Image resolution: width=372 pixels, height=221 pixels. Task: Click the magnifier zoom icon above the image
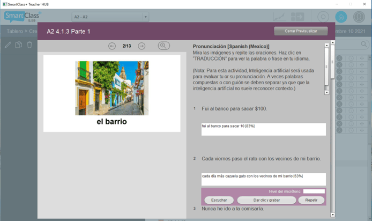tap(163, 46)
